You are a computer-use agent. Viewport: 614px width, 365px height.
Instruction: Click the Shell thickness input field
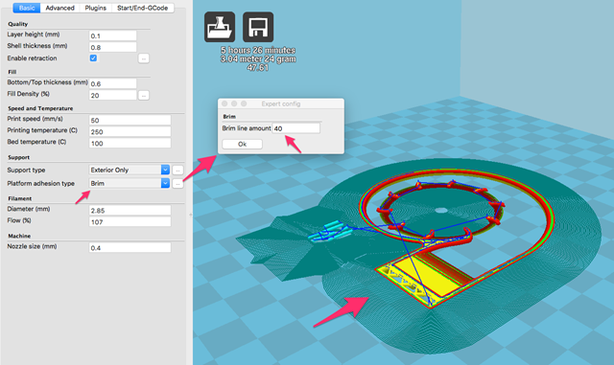pyautogui.click(x=113, y=47)
